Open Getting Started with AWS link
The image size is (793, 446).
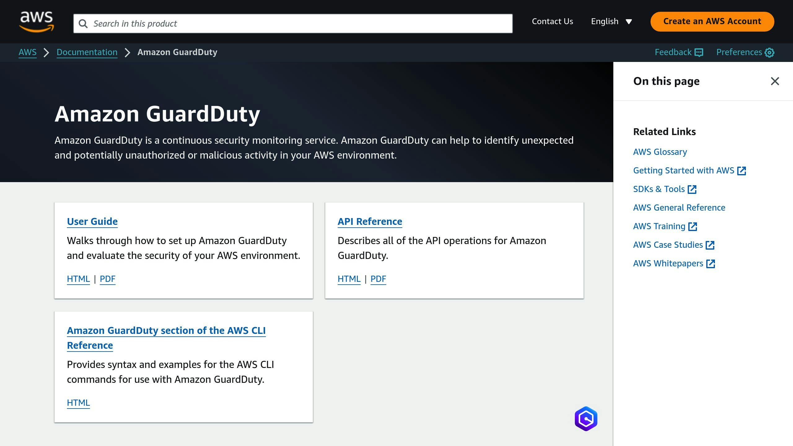[x=684, y=170]
